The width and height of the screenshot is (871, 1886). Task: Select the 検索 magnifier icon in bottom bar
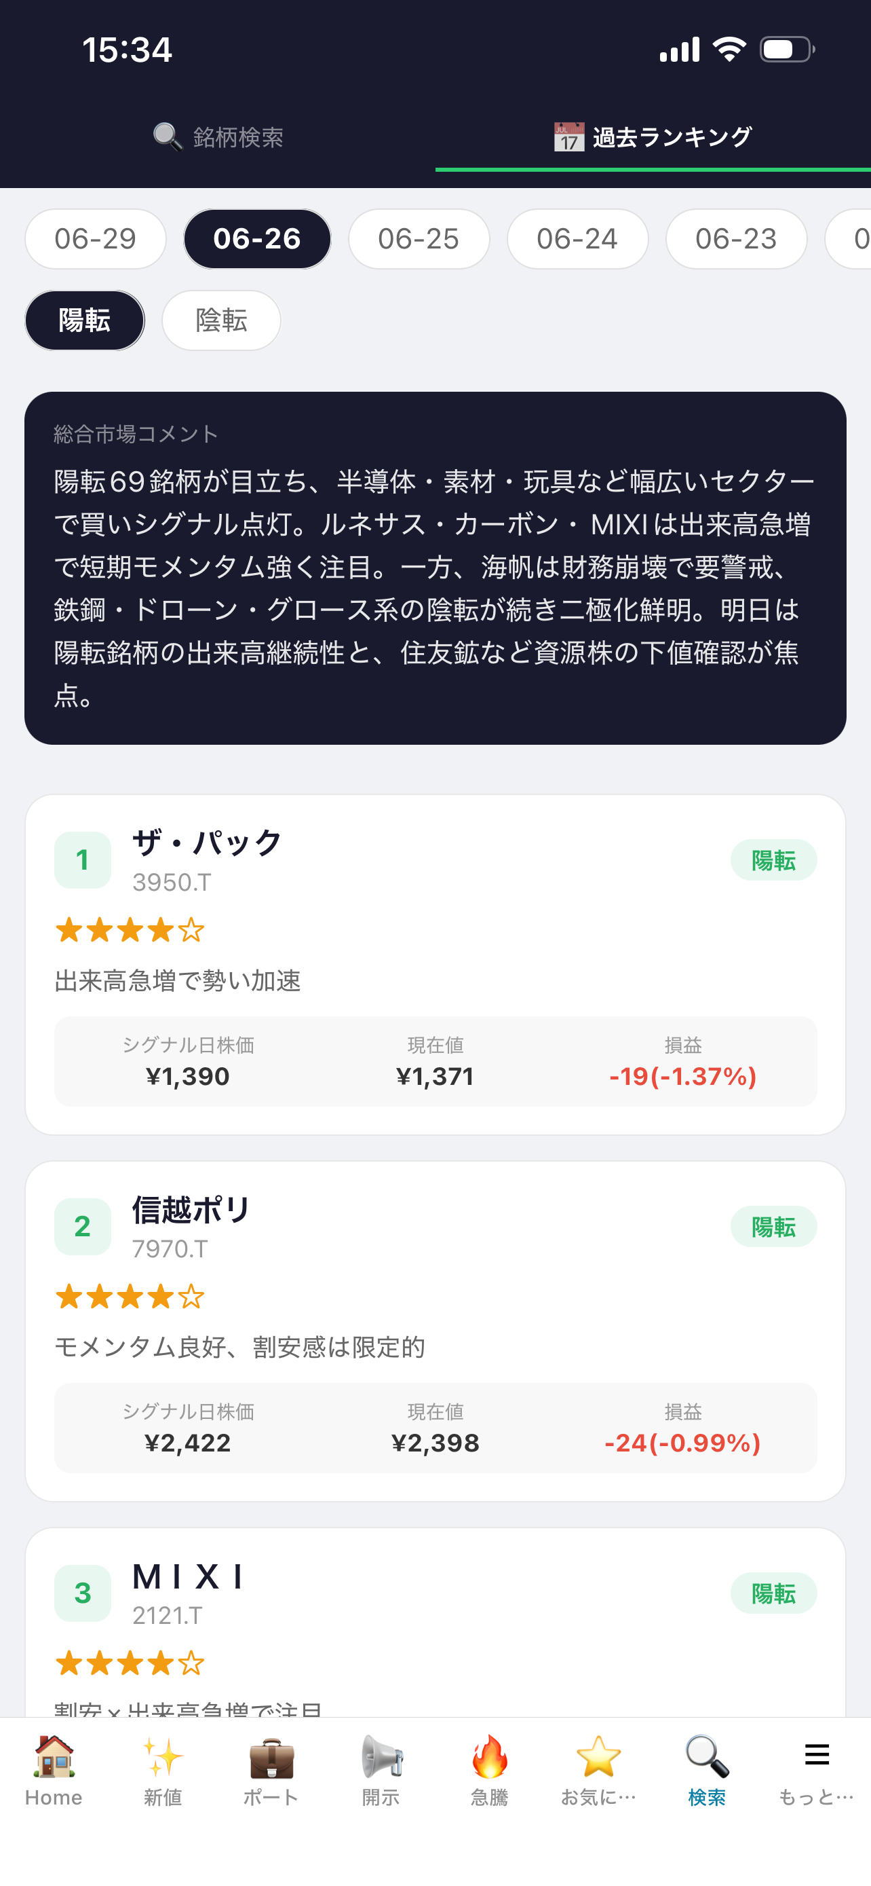click(x=708, y=1756)
